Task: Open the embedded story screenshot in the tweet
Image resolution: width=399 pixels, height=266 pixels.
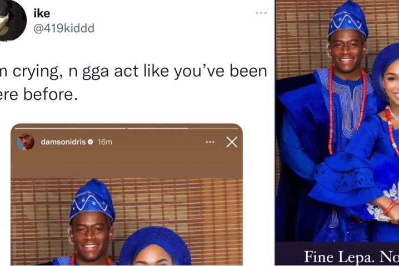Action: coord(127,194)
